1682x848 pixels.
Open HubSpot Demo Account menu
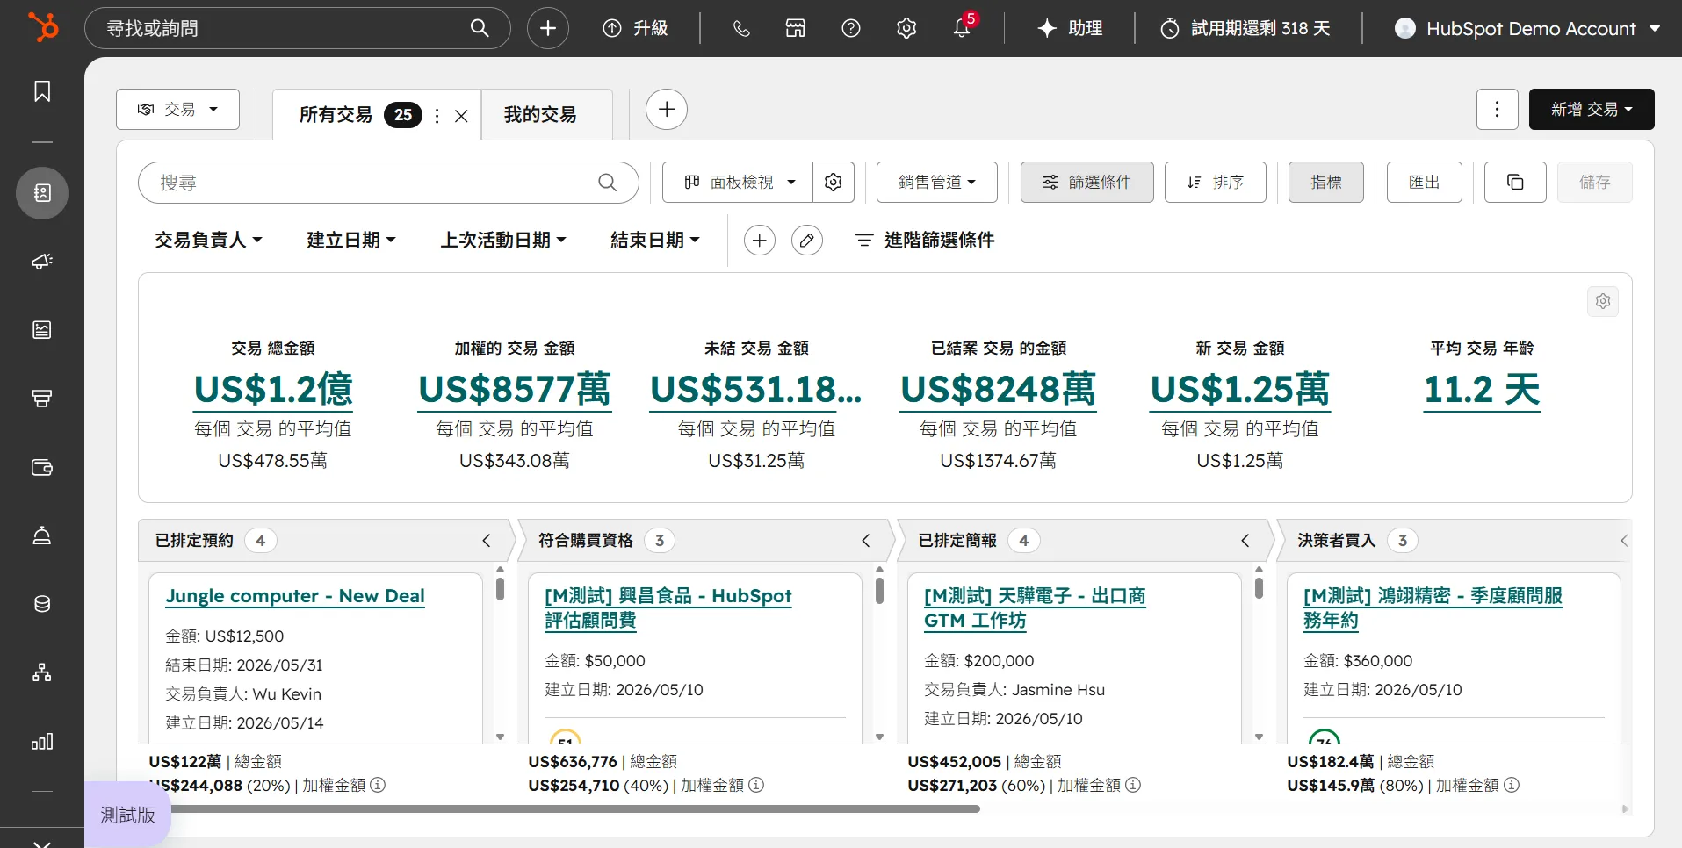click(x=1528, y=28)
